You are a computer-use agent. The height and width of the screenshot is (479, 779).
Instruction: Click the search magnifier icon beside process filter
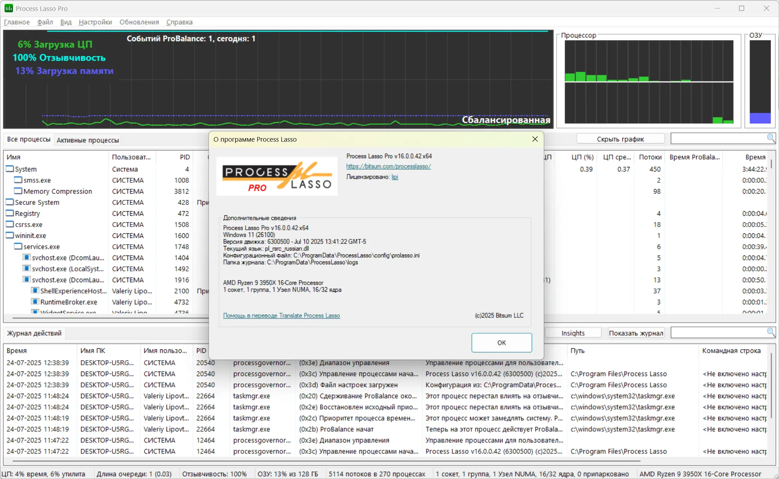tap(771, 138)
